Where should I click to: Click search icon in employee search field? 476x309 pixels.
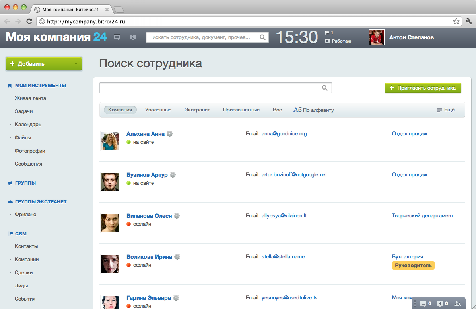[324, 88]
